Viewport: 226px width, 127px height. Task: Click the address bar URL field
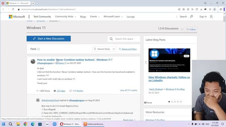(98, 10)
